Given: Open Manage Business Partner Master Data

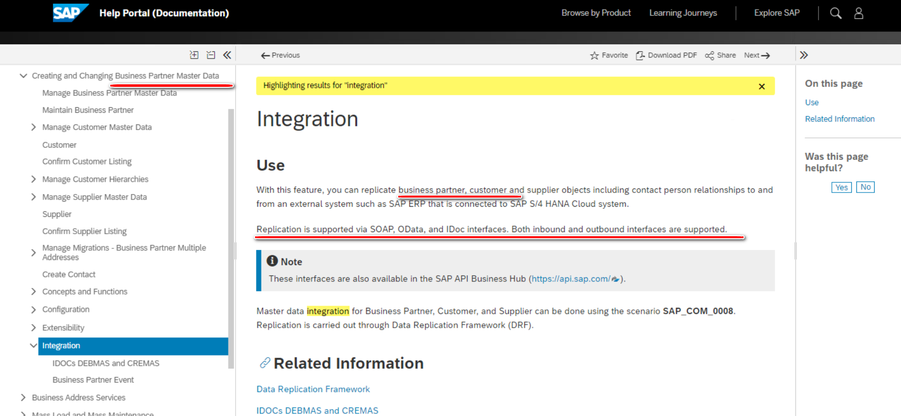Looking at the screenshot, I should 109,93.
